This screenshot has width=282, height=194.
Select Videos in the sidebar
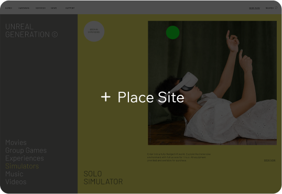16,182
